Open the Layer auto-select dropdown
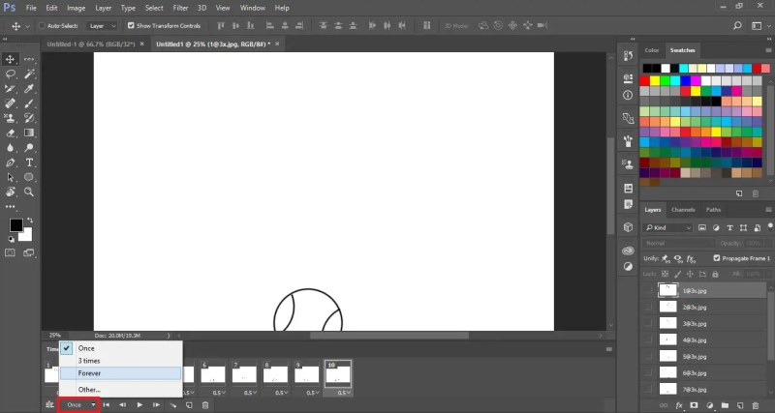Viewport: 775px width, 413px height. (x=103, y=26)
